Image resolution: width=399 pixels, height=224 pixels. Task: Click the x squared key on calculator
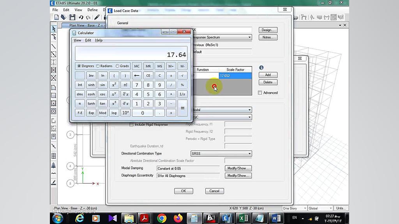pyautogui.click(x=114, y=85)
